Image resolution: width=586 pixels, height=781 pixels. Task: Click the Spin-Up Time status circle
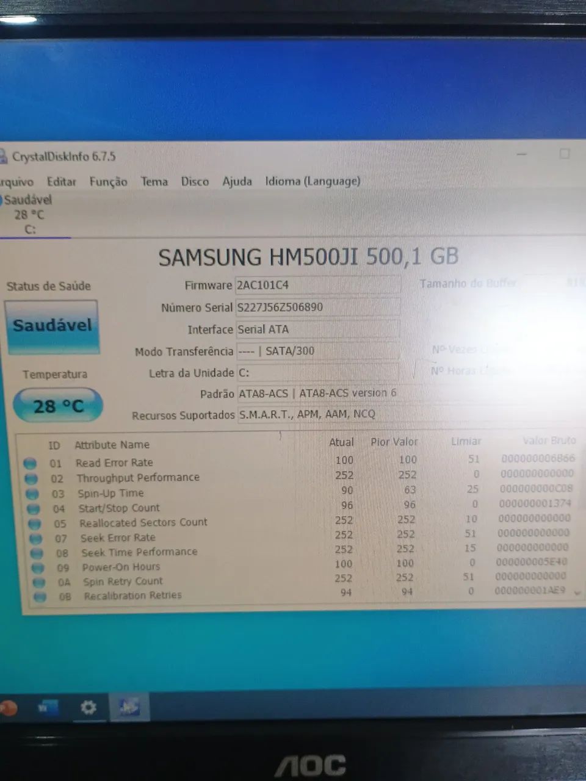point(32,494)
